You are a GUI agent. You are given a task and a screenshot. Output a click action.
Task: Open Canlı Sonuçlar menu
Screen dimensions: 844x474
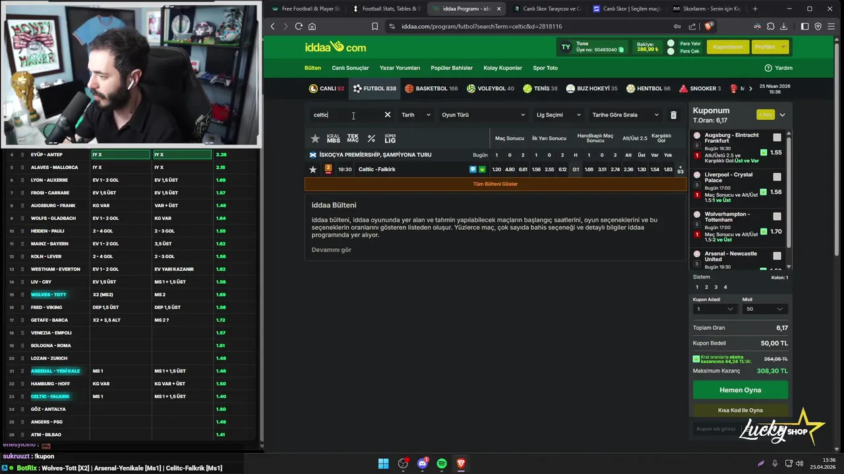pos(350,68)
